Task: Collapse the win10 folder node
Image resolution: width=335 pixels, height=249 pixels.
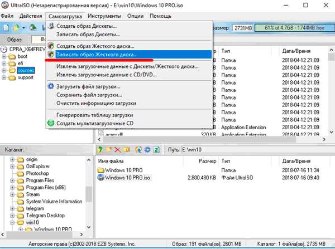Action: [x=12, y=222]
